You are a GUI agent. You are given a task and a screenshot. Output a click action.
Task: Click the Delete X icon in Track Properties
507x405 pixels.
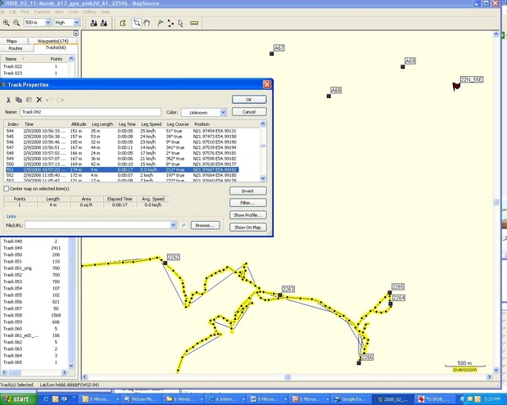pos(39,100)
